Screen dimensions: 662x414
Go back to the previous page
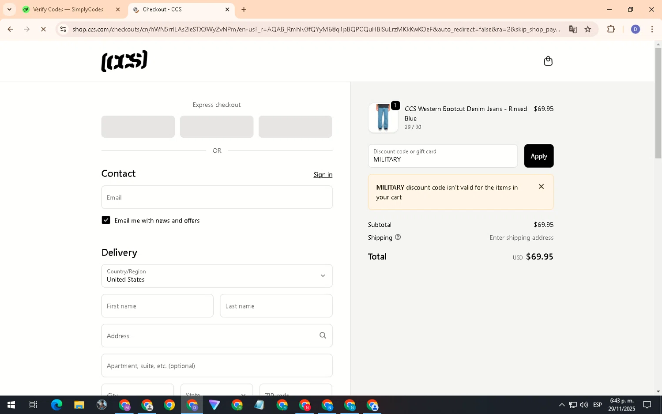tap(10, 29)
